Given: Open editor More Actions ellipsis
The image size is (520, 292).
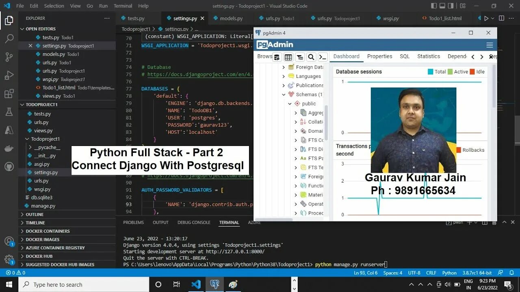Looking at the screenshot, I should coord(512,18).
